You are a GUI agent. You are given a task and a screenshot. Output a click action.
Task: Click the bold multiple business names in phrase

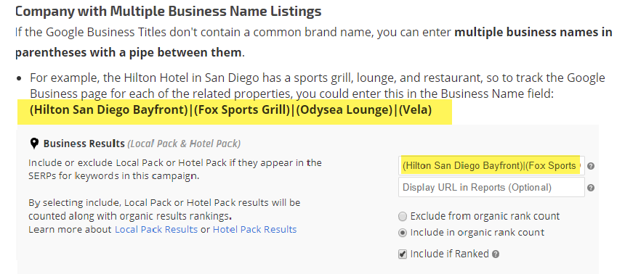point(533,32)
